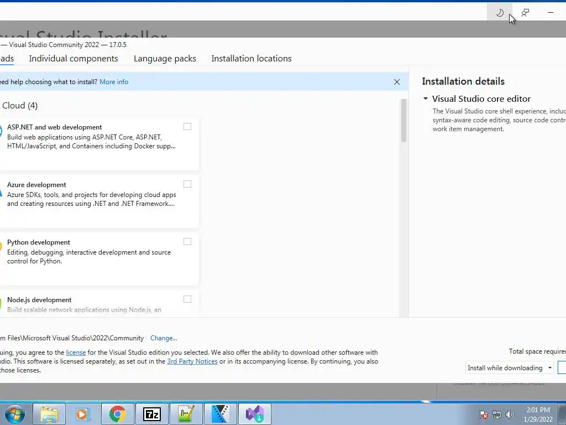Launch media player from taskbar
Screen dimensions: 566x425
pyautogui.click(x=83, y=414)
